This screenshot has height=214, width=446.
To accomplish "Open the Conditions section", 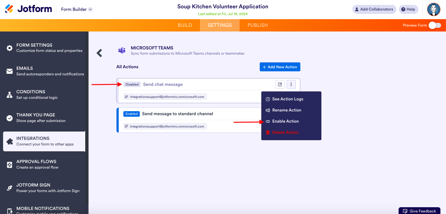I will (44, 94).
